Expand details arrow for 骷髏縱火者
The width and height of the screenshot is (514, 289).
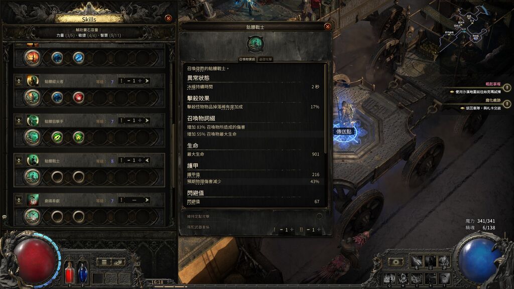point(147,81)
